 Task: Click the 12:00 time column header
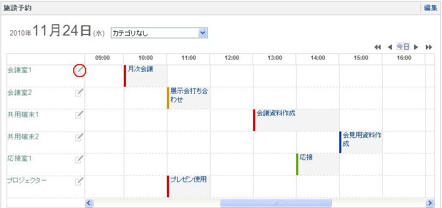(x=231, y=58)
